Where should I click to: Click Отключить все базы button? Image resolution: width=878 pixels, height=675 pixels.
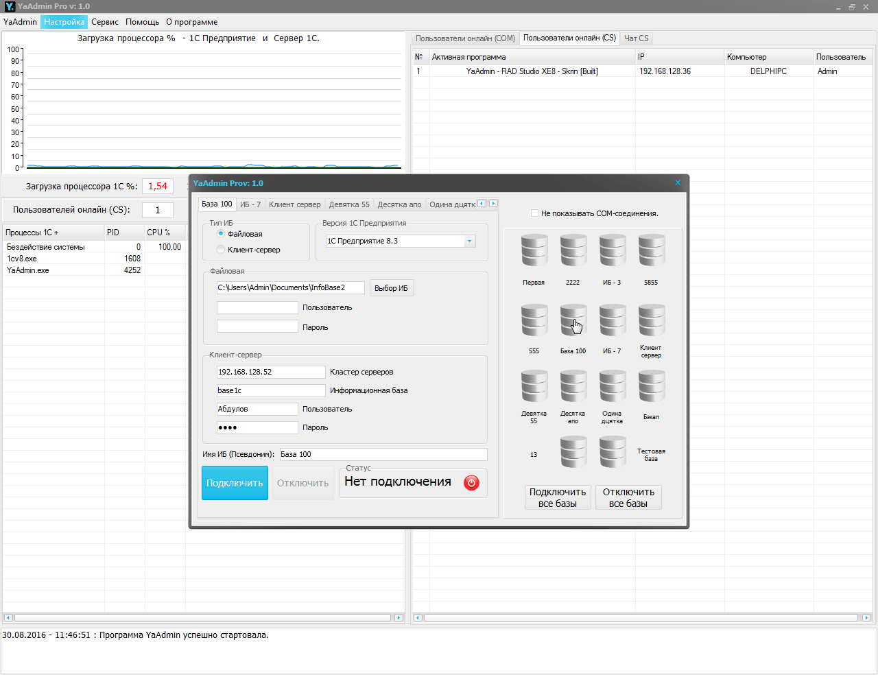pyautogui.click(x=628, y=497)
